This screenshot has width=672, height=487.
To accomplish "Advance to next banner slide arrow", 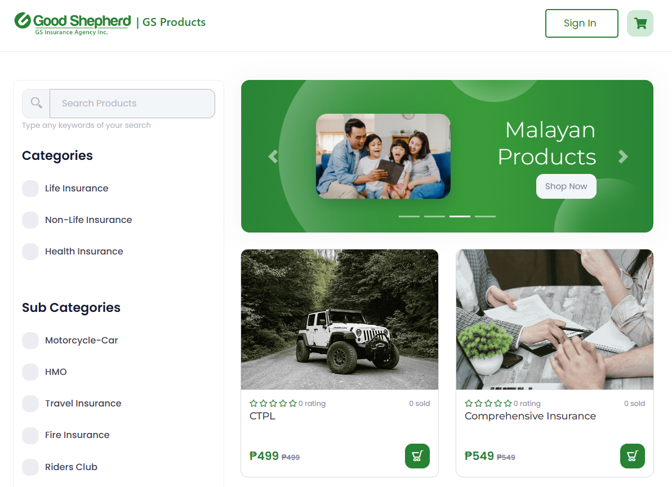I will click(x=623, y=157).
